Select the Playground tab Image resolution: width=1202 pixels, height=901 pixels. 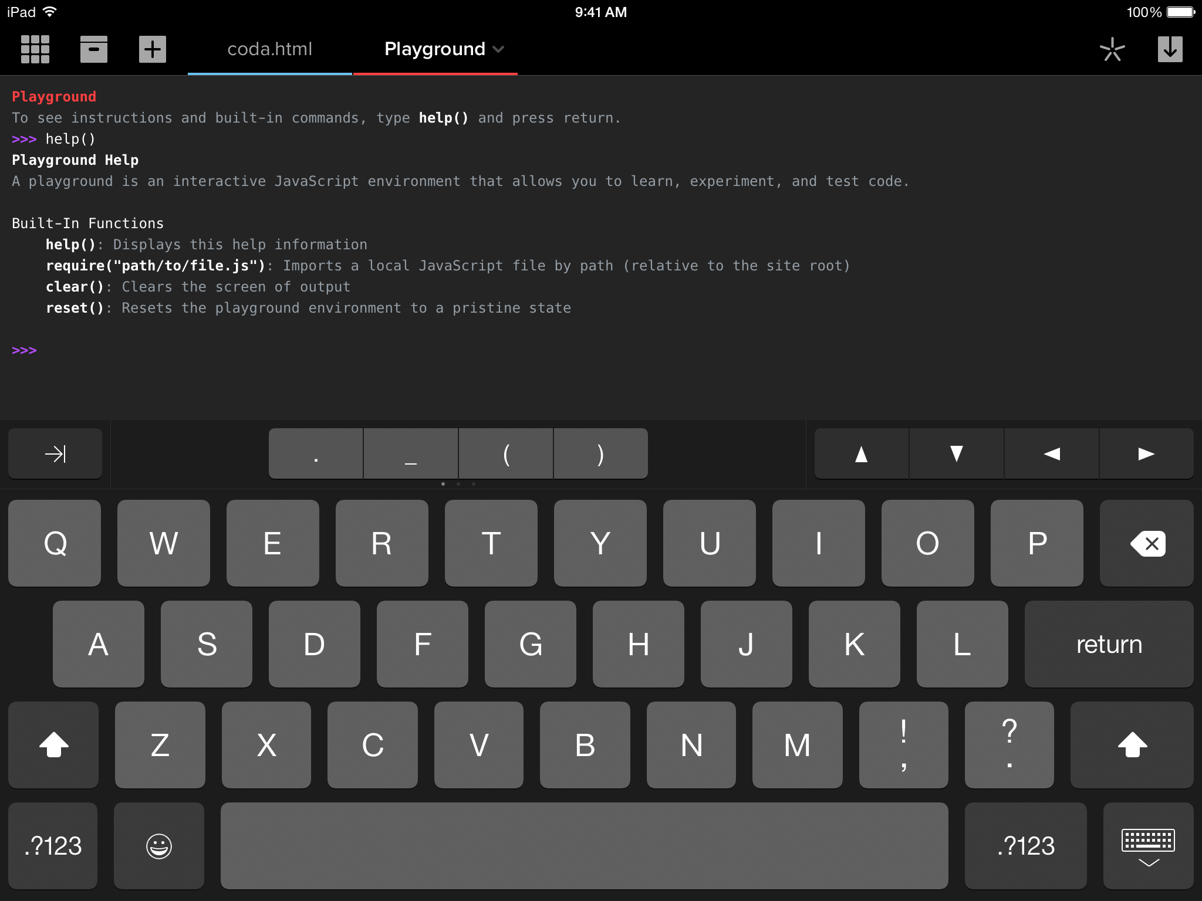click(436, 49)
